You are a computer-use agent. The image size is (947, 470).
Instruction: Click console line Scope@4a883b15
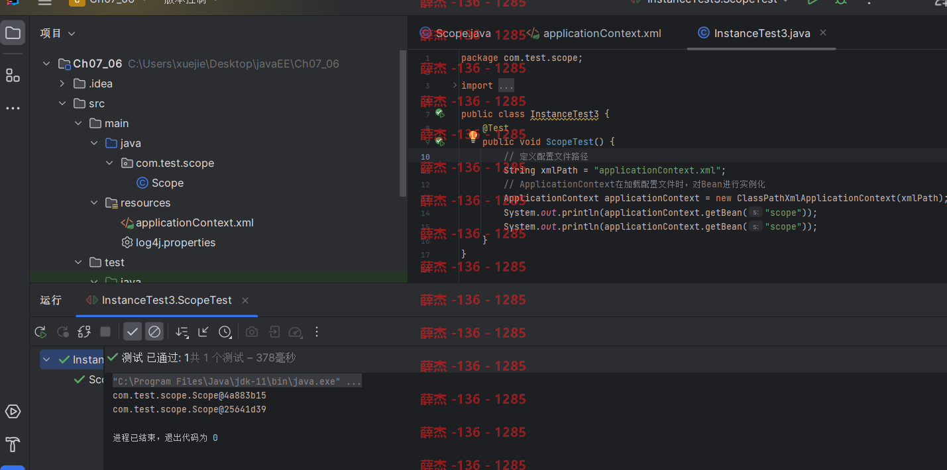190,396
